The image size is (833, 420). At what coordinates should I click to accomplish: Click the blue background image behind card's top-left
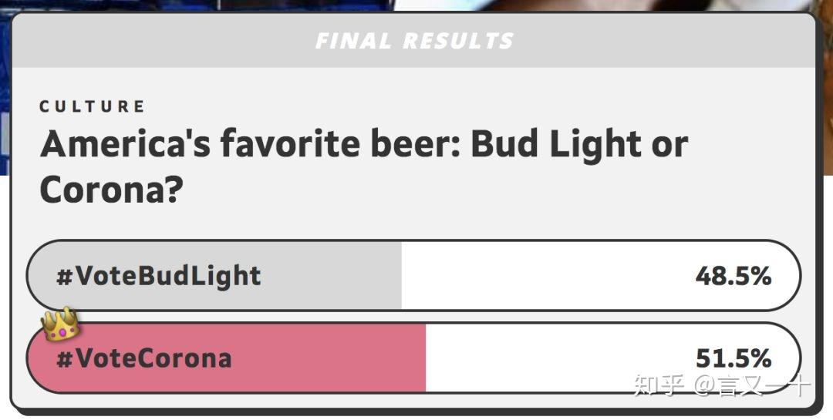point(5,90)
